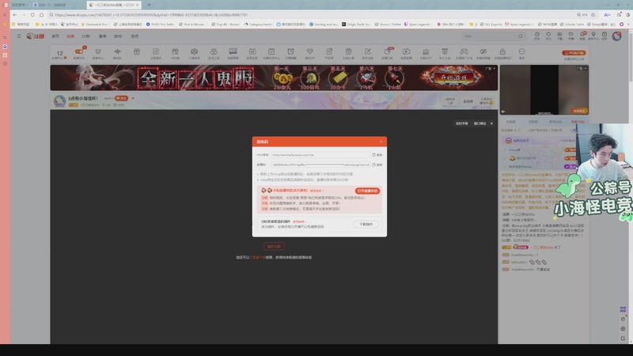Open messages icon with the red badge
633x356 pixels.
[x=582, y=36]
